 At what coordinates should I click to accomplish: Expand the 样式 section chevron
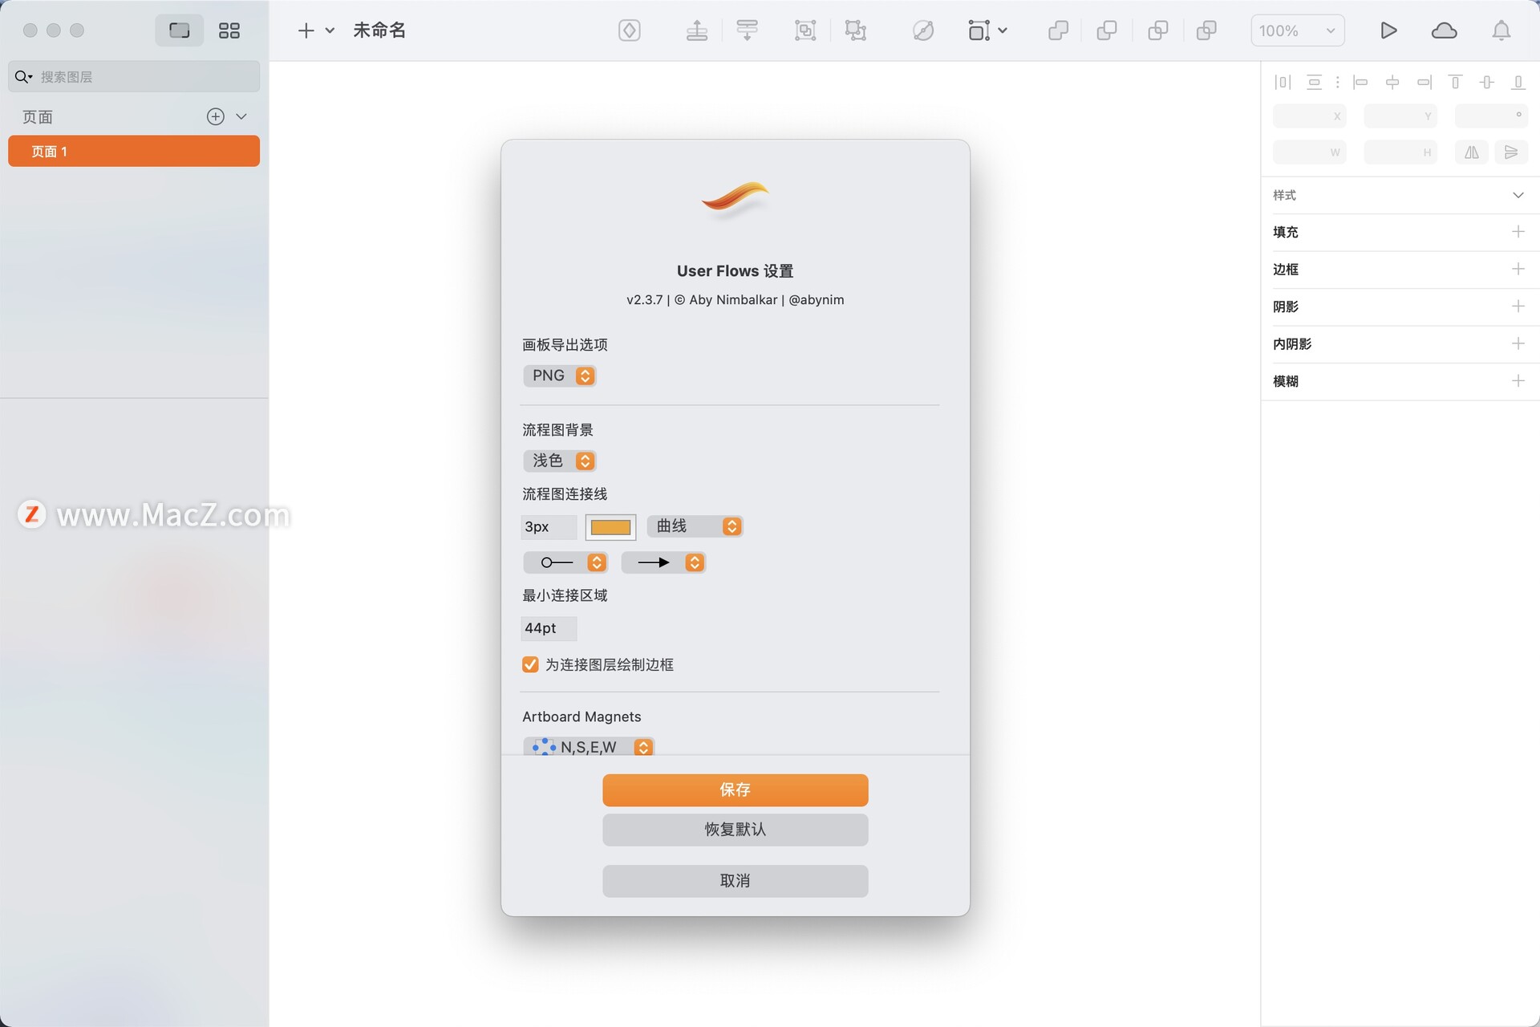tap(1518, 195)
